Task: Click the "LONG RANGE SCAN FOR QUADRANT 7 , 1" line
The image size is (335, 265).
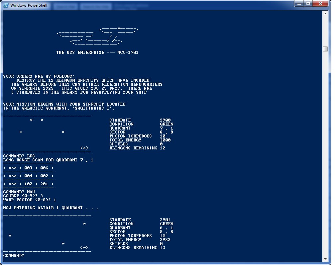Action: (x=48, y=160)
